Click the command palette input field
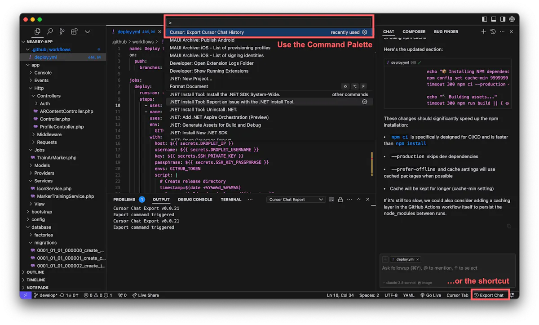 click(x=269, y=22)
